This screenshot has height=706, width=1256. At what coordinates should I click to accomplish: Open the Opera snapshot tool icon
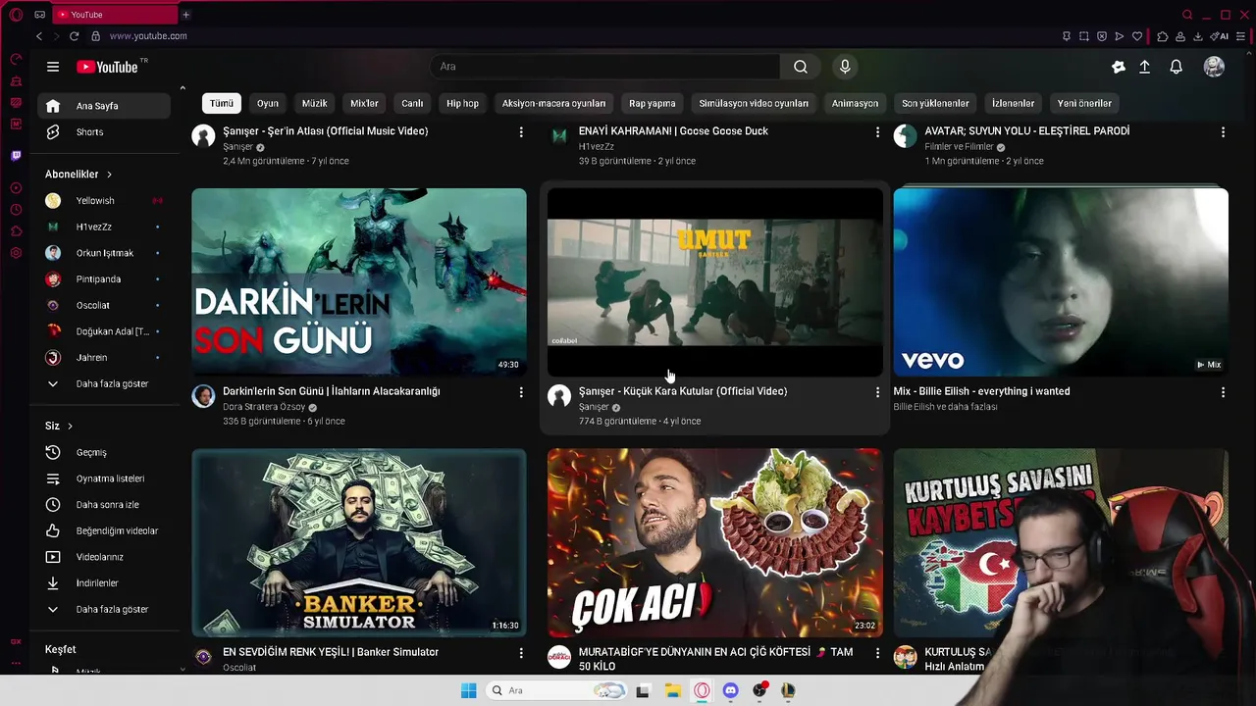[x=1083, y=36]
